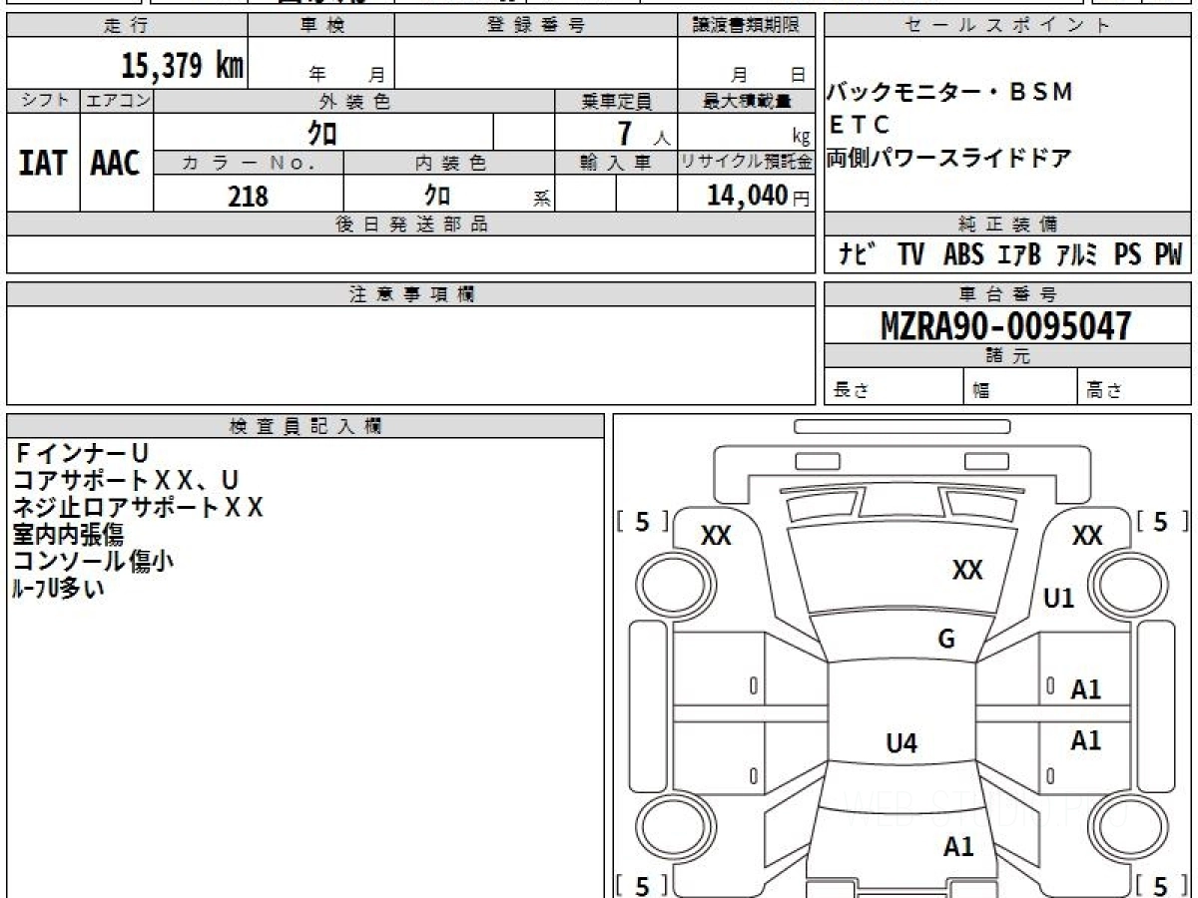Select the 走行 column header

[127, 26]
